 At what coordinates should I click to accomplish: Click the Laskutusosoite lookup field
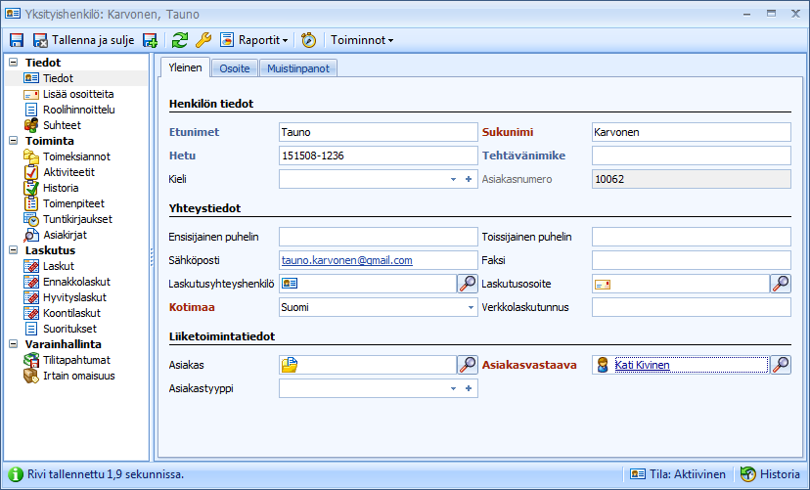681,284
